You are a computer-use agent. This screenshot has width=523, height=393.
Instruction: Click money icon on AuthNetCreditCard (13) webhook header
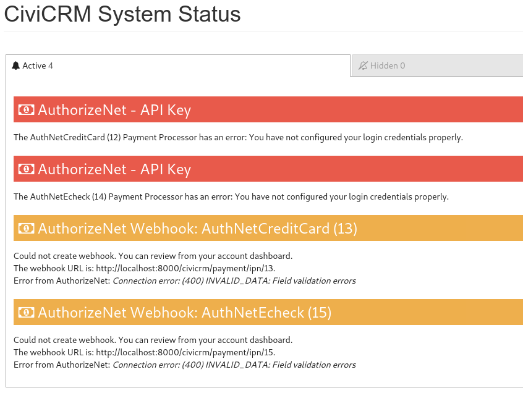pyautogui.click(x=27, y=229)
